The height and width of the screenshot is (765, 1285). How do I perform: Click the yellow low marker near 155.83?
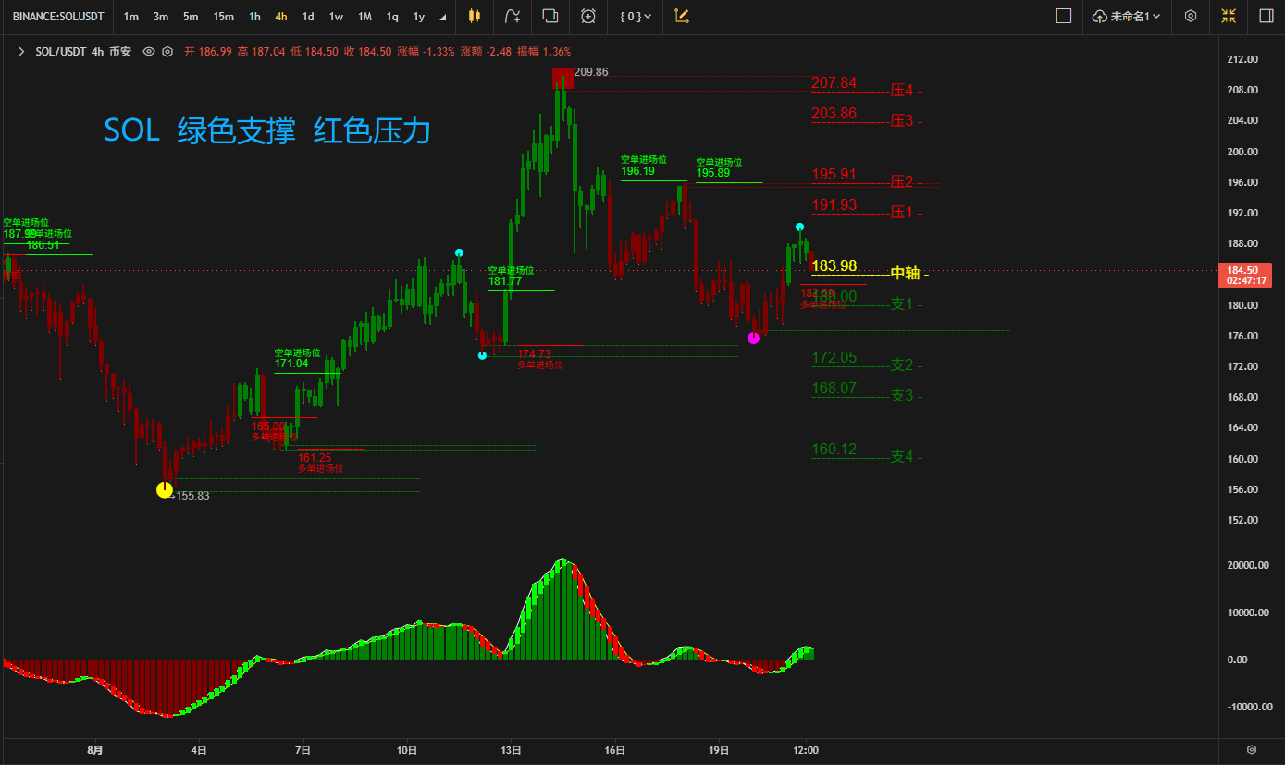click(165, 489)
